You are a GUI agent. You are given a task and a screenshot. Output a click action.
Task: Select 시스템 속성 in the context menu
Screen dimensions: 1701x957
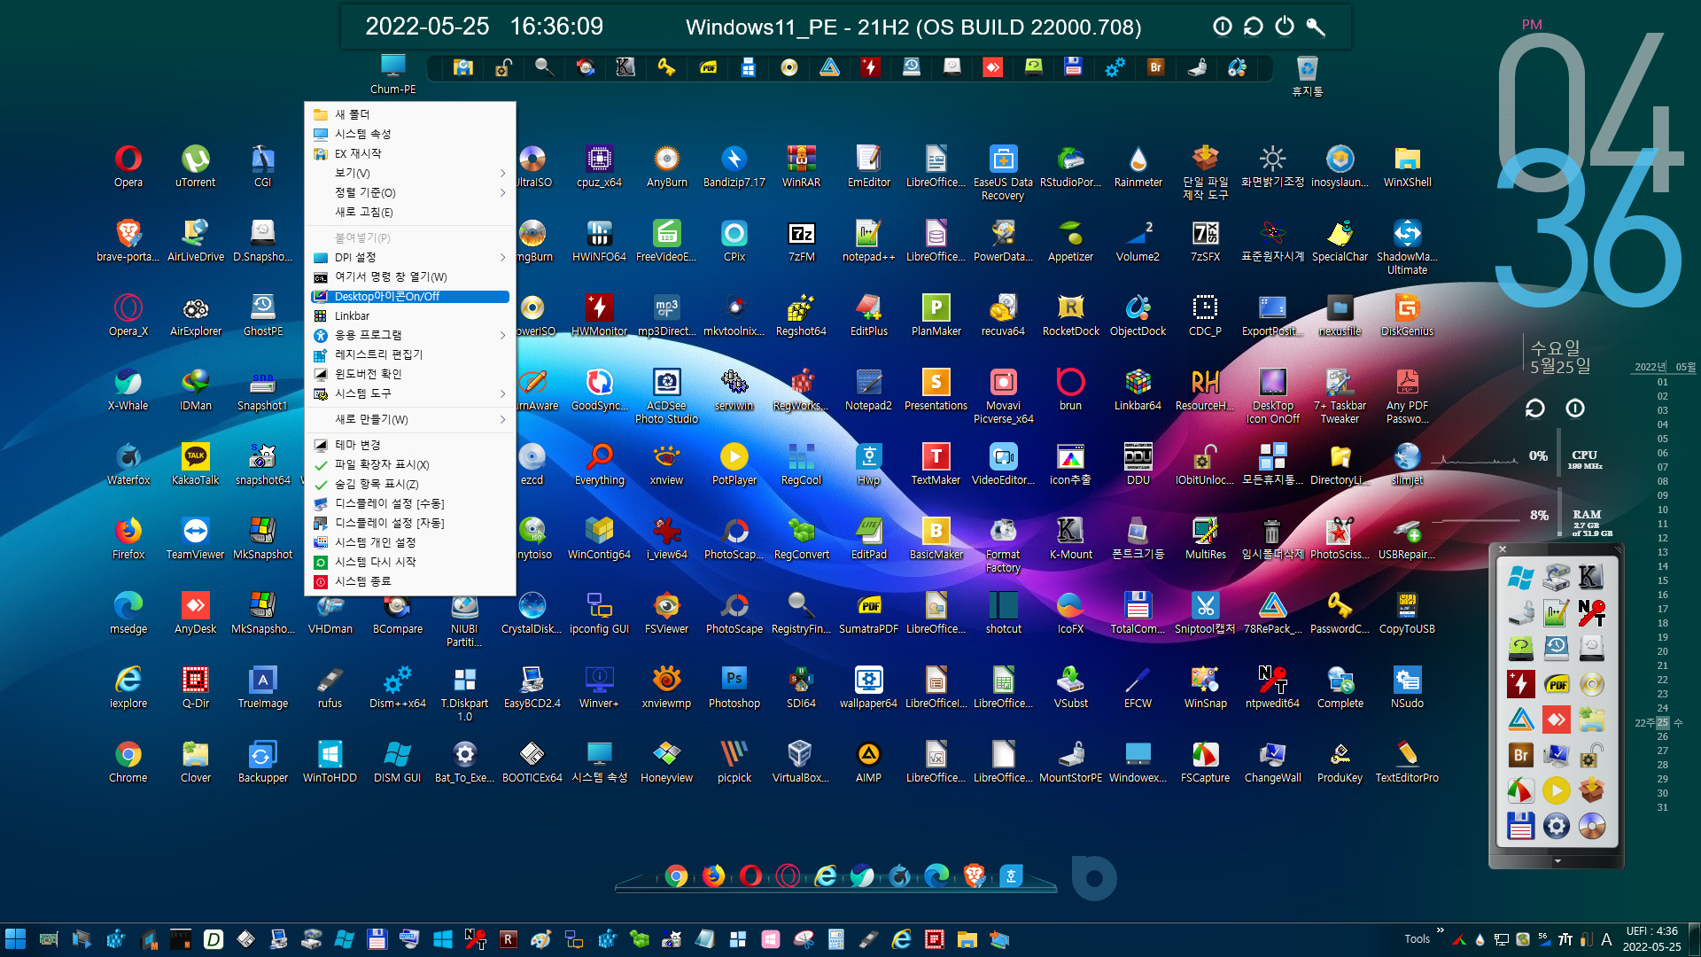point(410,134)
